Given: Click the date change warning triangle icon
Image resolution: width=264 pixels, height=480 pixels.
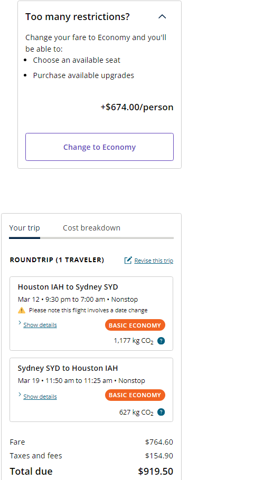Looking at the screenshot, I should 22,310.
